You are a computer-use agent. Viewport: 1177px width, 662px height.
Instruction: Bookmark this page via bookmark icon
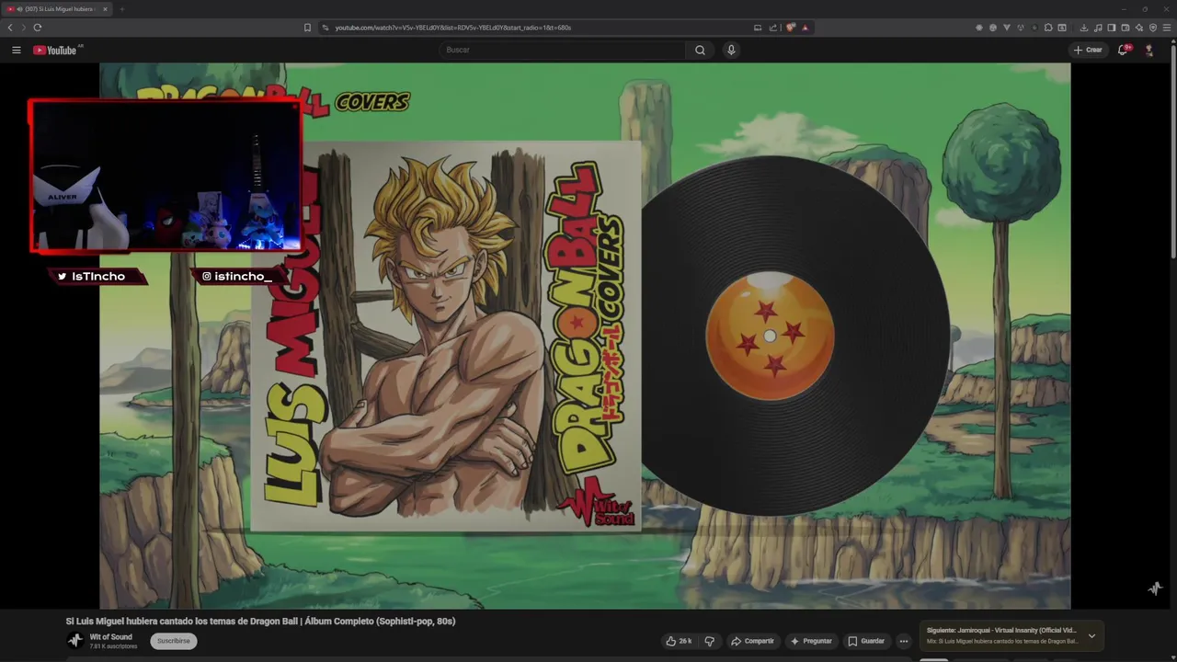tap(307, 28)
